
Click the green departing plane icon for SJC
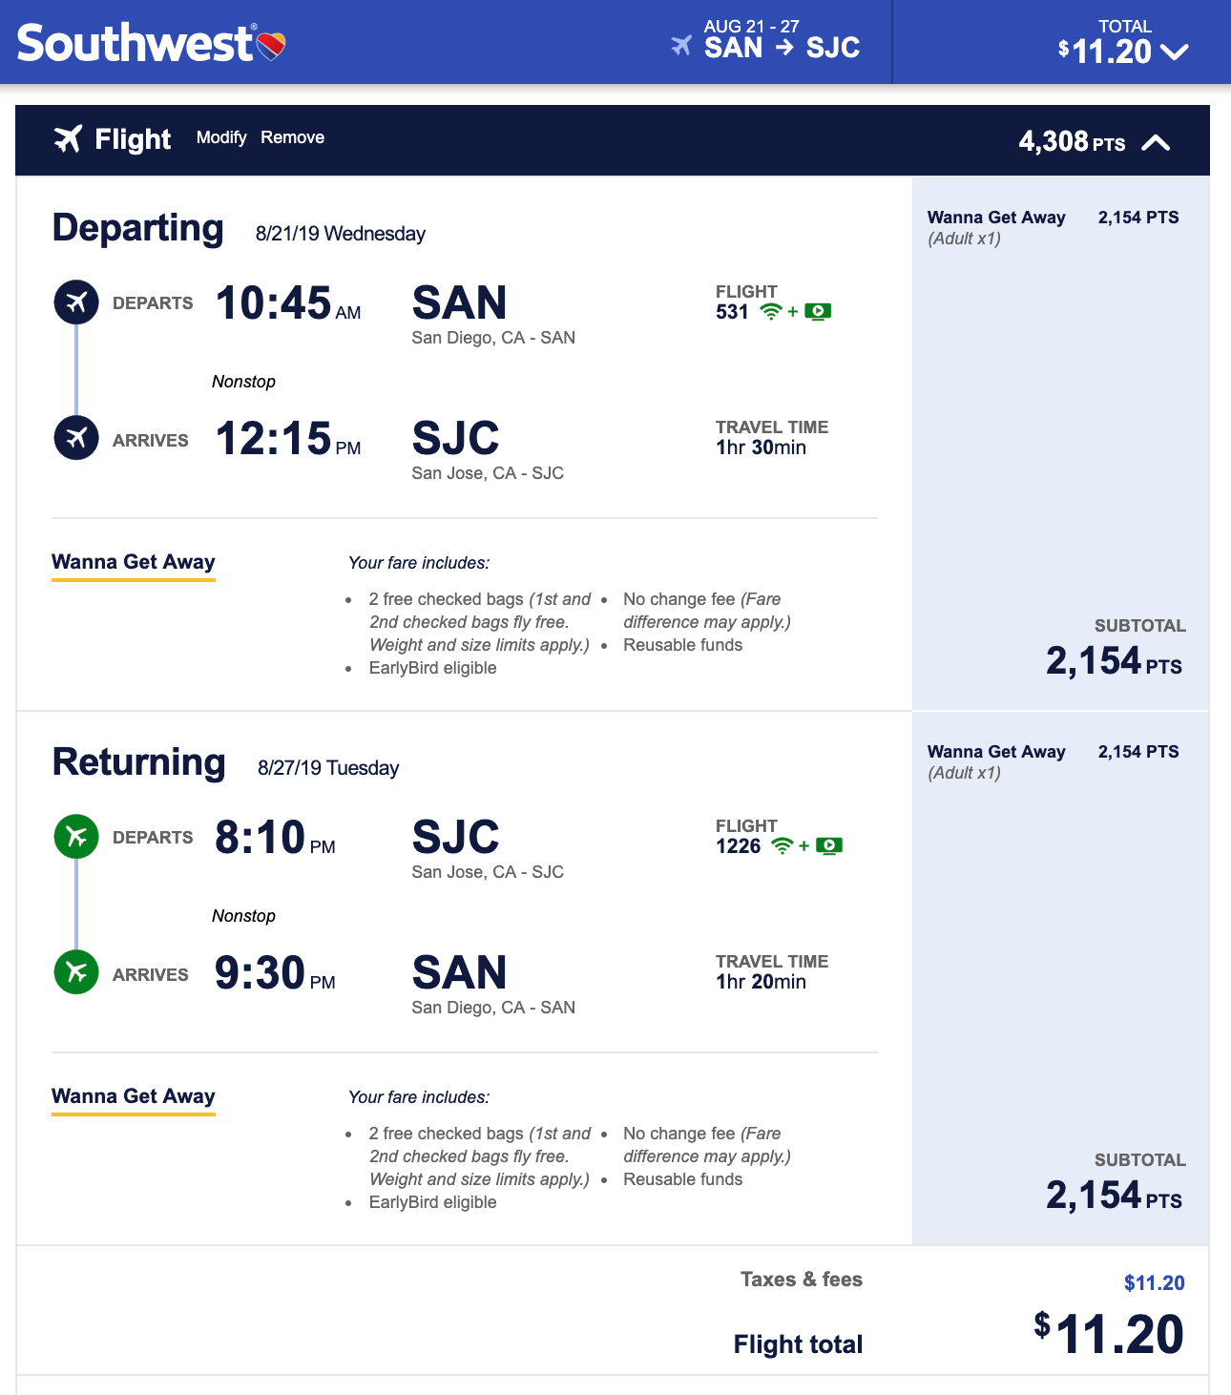click(x=76, y=837)
